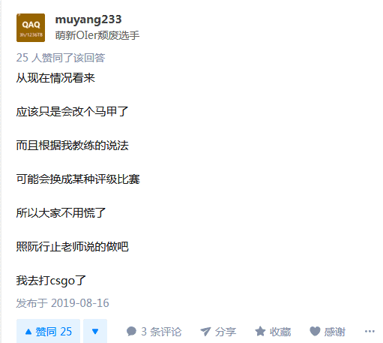The image size is (383, 343).
Task: Click the 发布于 2019-08-16 publish date
Action: [x=62, y=303]
